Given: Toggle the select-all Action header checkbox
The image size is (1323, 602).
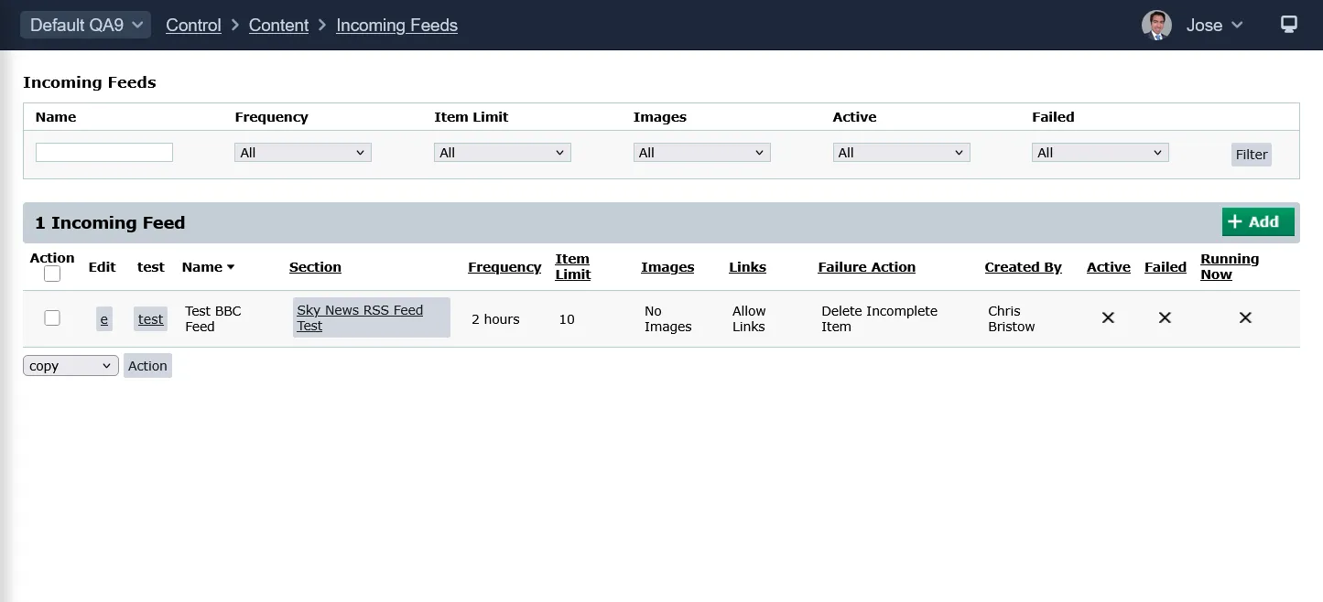Looking at the screenshot, I should [x=52, y=274].
